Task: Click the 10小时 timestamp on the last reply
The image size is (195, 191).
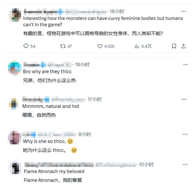Action: coord(146,164)
